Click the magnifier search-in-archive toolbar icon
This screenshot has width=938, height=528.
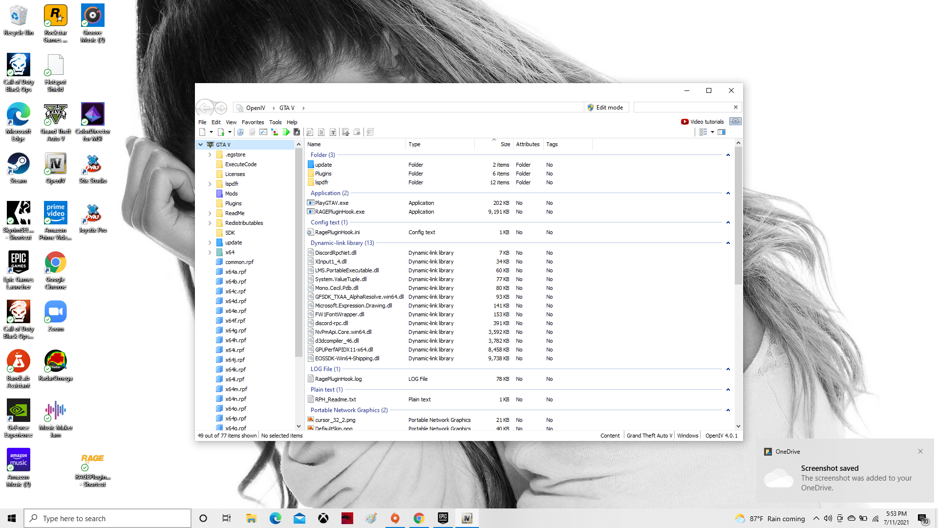tap(309, 132)
